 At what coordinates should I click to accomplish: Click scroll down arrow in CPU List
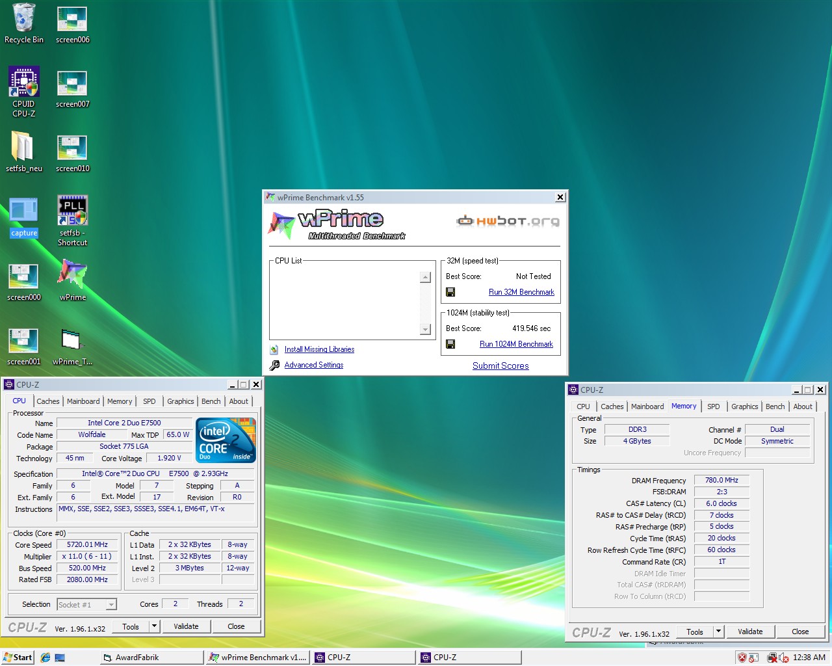coord(426,330)
